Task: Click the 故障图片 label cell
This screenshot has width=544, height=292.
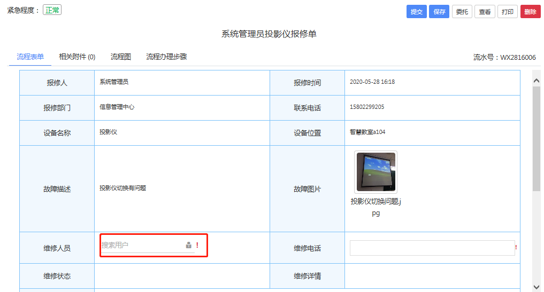Action: click(x=308, y=189)
